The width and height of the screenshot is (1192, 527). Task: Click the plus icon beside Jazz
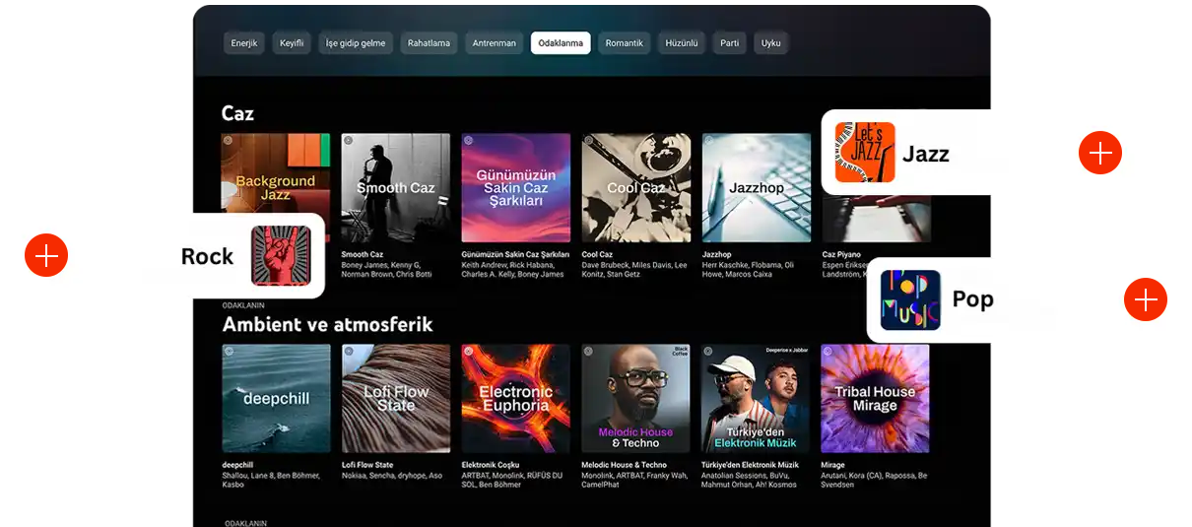(x=1100, y=153)
